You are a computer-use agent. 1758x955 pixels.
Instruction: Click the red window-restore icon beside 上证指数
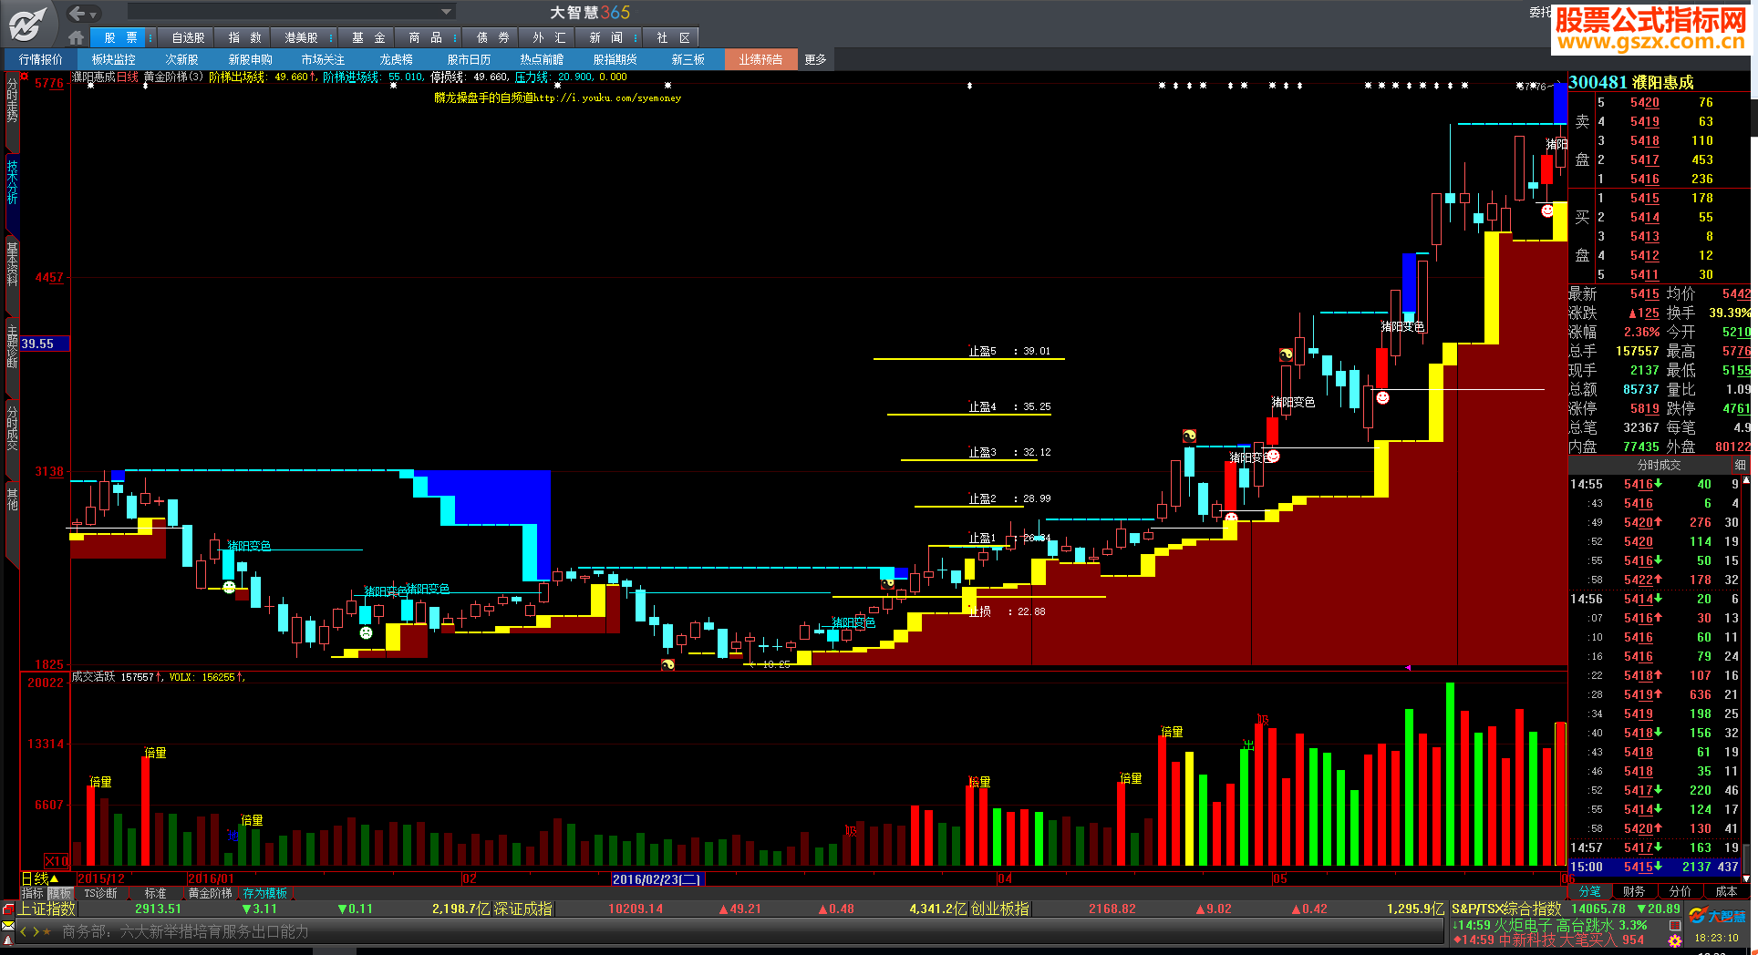8,909
